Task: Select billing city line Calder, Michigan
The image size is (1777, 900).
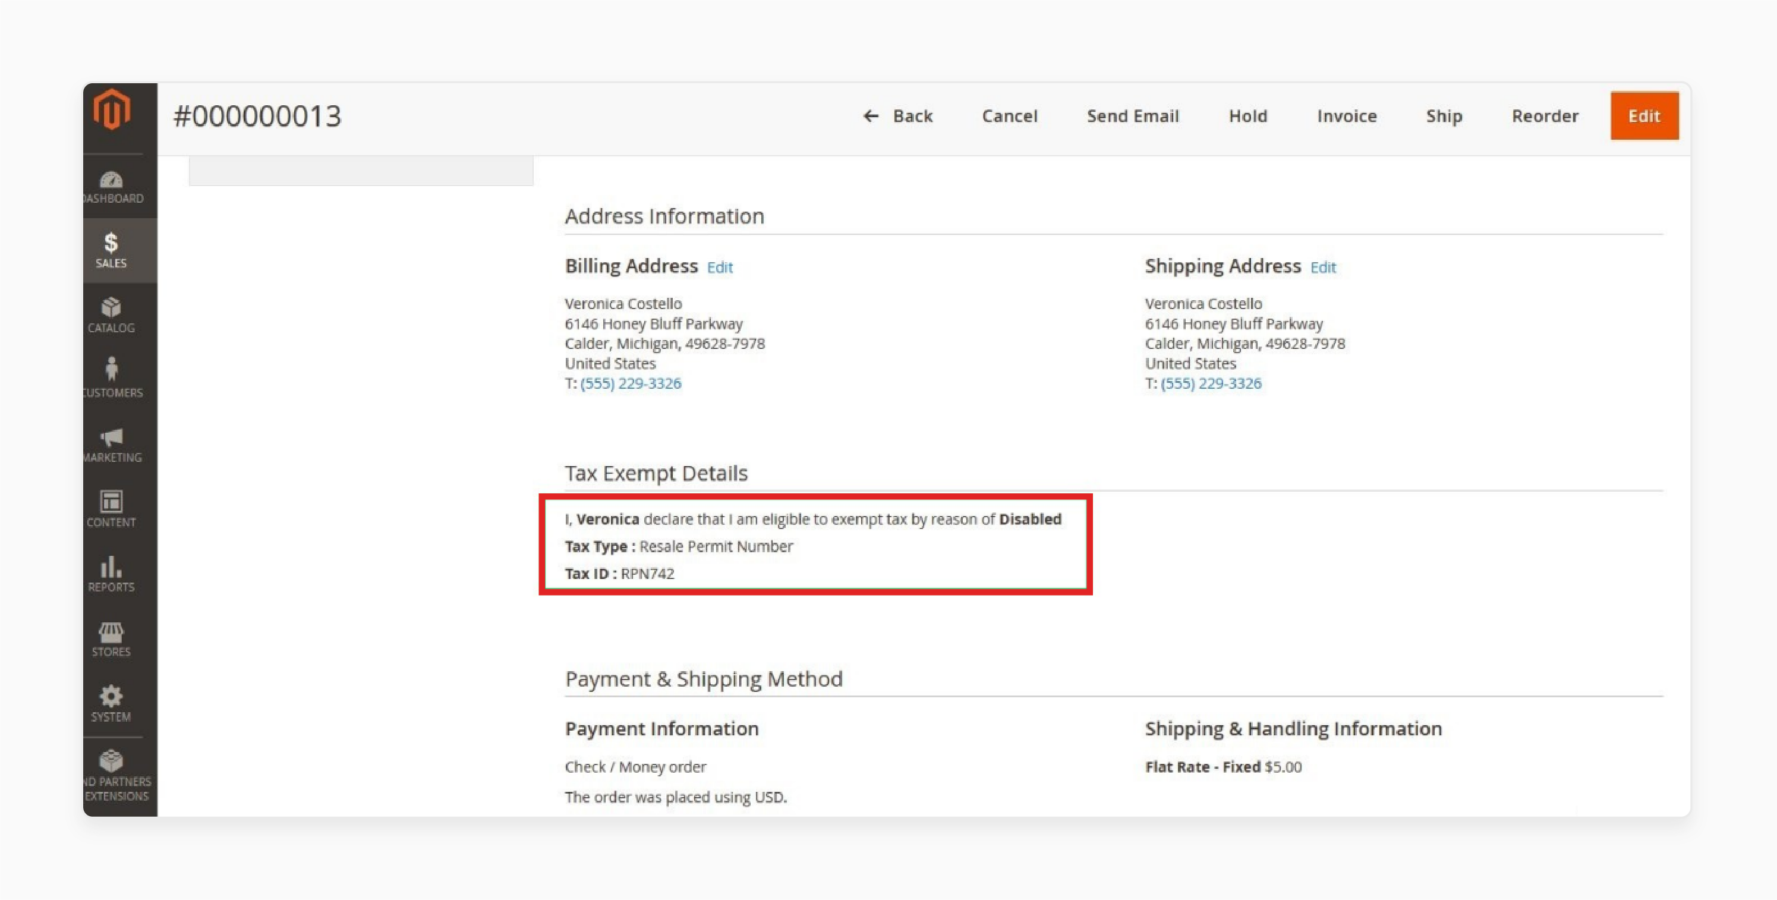Action: pyautogui.click(x=664, y=344)
